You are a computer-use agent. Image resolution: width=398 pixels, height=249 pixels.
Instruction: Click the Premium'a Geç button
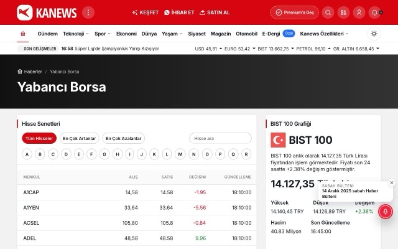294,12
